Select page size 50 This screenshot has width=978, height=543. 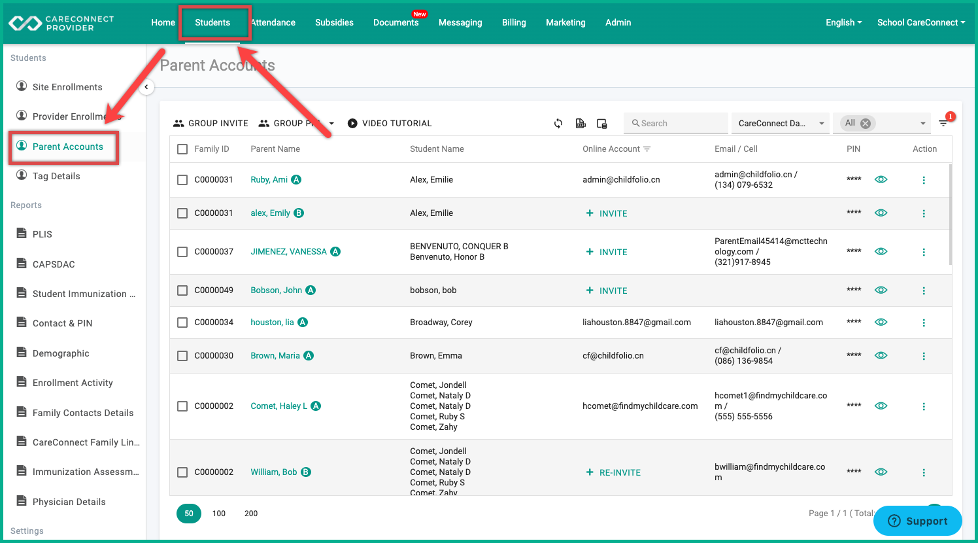tap(189, 514)
